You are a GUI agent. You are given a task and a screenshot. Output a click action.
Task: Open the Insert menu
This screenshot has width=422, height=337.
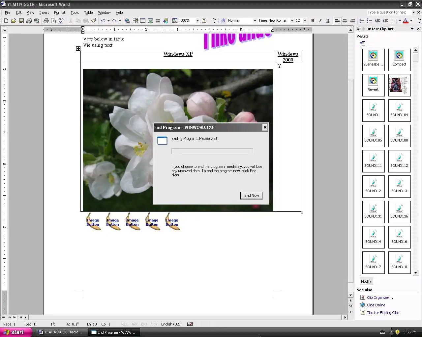pyautogui.click(x=44, y=13)
